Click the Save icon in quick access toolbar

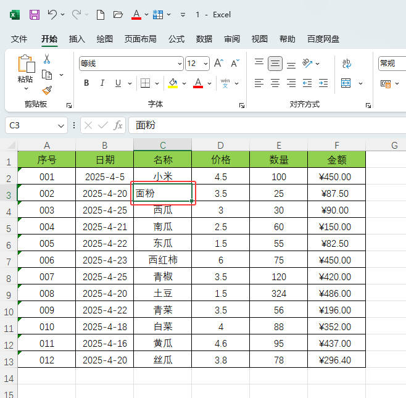[35, 15]
